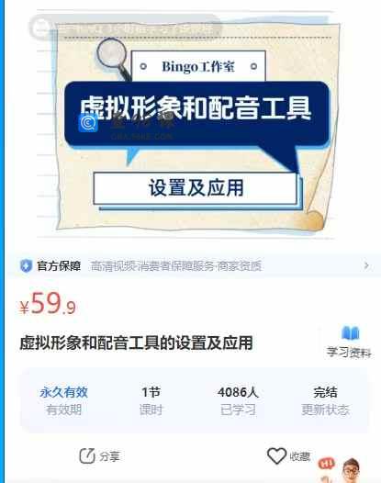Click the course cover thumbnail image
The image size is (381, 483).
185,125
